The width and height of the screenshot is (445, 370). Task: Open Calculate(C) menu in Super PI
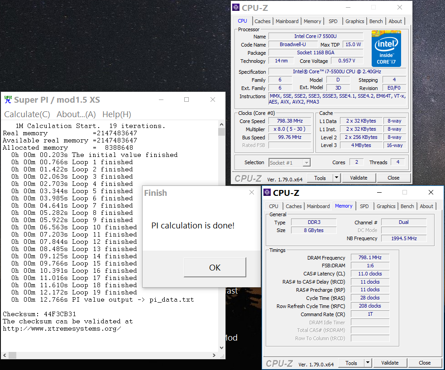click(x=27, y=114)
